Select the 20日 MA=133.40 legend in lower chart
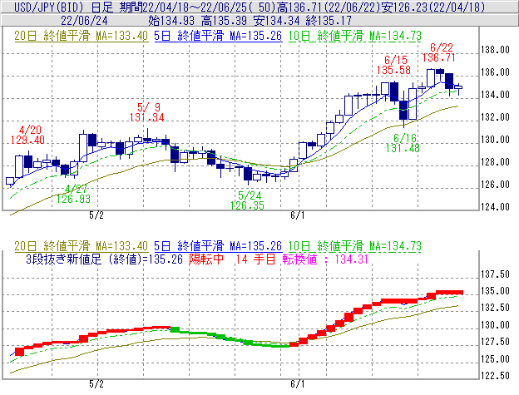 (x=82, y=246)
